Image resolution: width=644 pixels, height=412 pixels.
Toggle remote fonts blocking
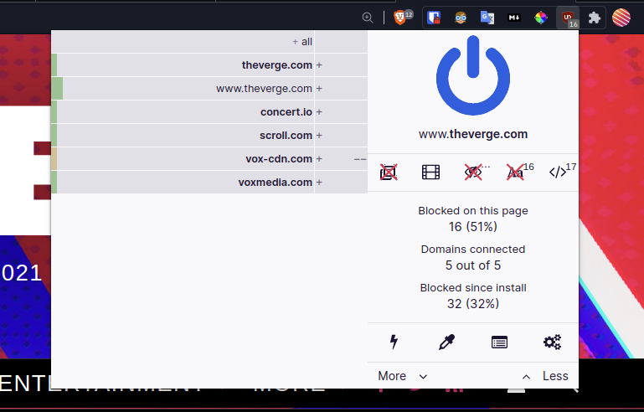click(x=516, y=173)
